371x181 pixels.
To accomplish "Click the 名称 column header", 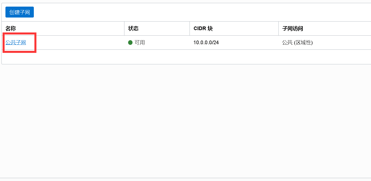I will pos(10,28).
